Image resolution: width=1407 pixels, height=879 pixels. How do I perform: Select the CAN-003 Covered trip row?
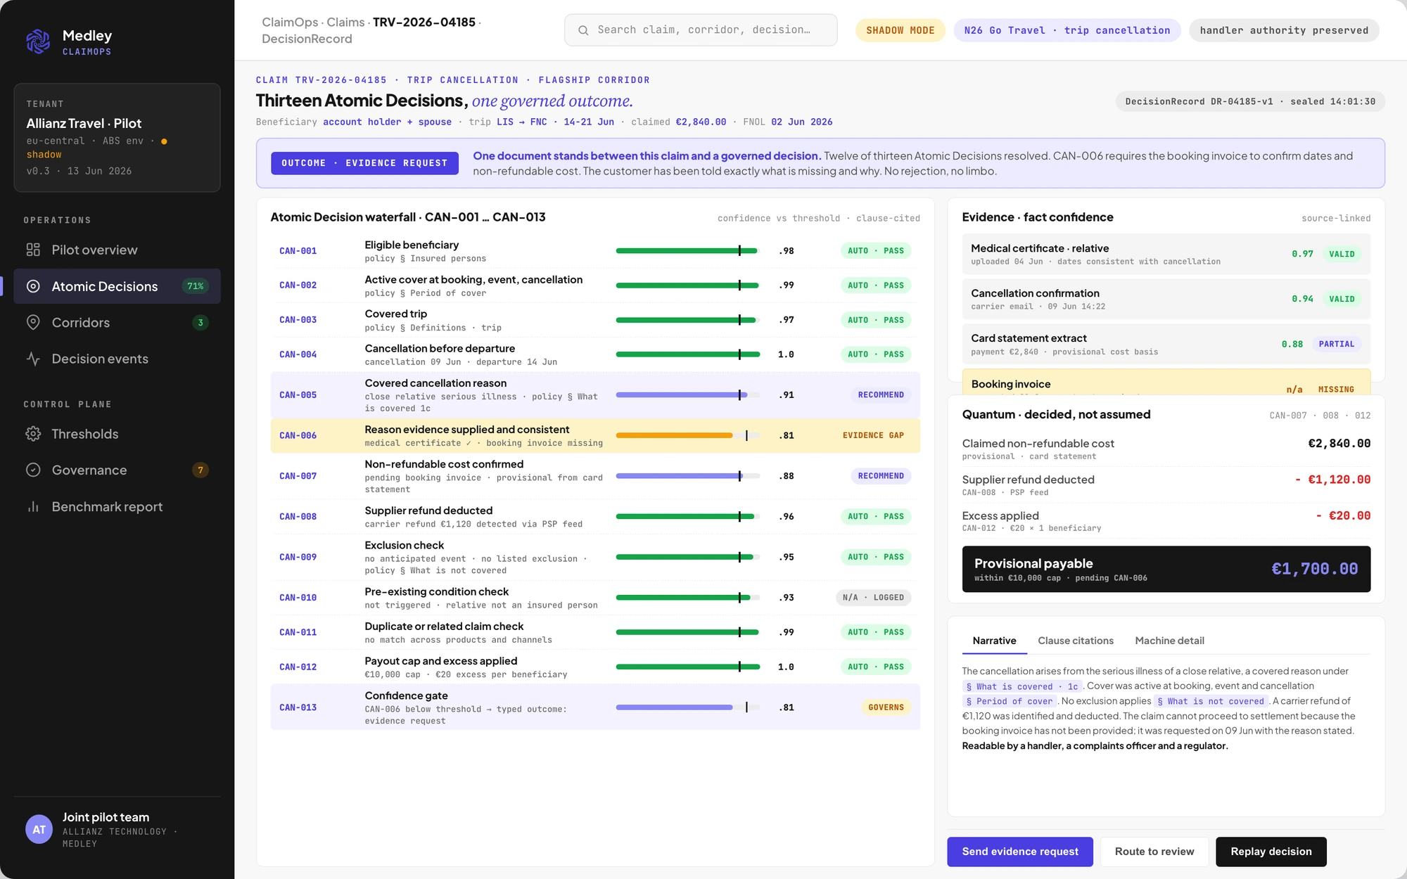point(595,320)
